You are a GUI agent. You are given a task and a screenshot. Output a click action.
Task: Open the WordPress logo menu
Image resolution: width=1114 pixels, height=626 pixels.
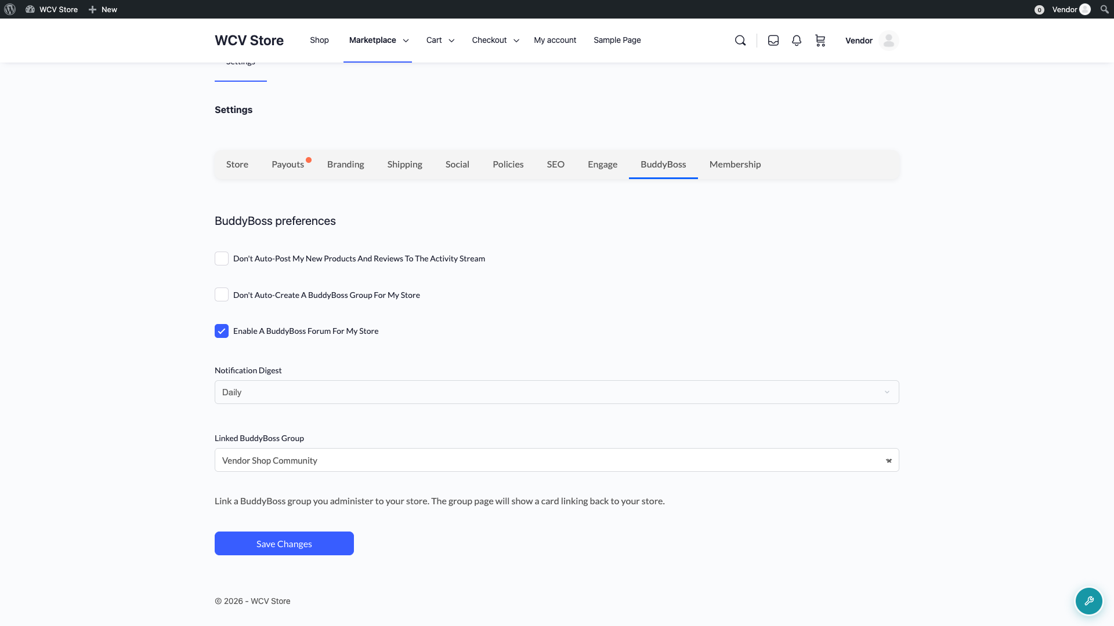click(x=10, y=9)
